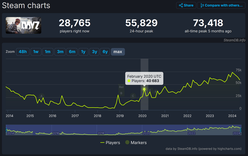The image size is (248, 156).
Task: Toggle the Players series in legend
Action: (x=110, y=143)
